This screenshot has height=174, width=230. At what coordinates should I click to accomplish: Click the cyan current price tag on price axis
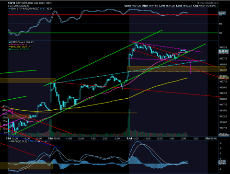[223, 51]
